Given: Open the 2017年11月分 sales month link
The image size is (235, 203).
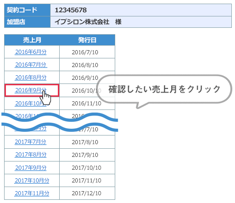Looking at the screenshot, I should point(32,193).
